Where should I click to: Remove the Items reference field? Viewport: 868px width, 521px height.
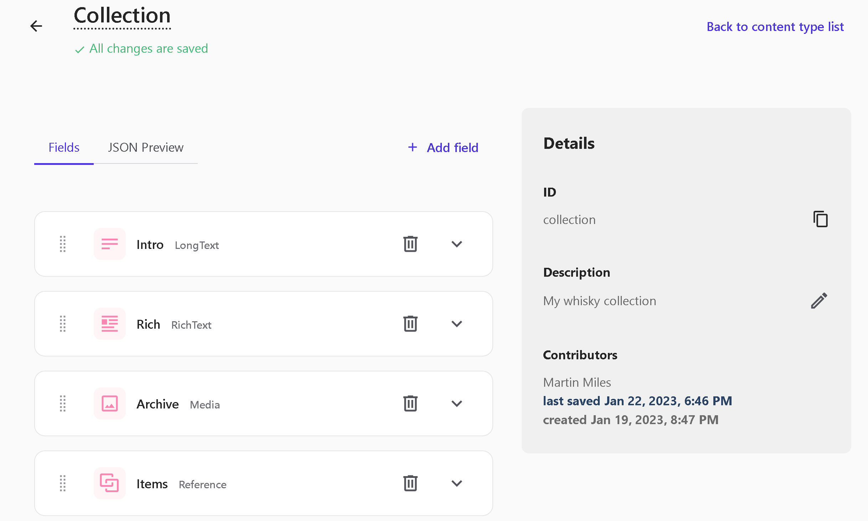click(410, 483)
